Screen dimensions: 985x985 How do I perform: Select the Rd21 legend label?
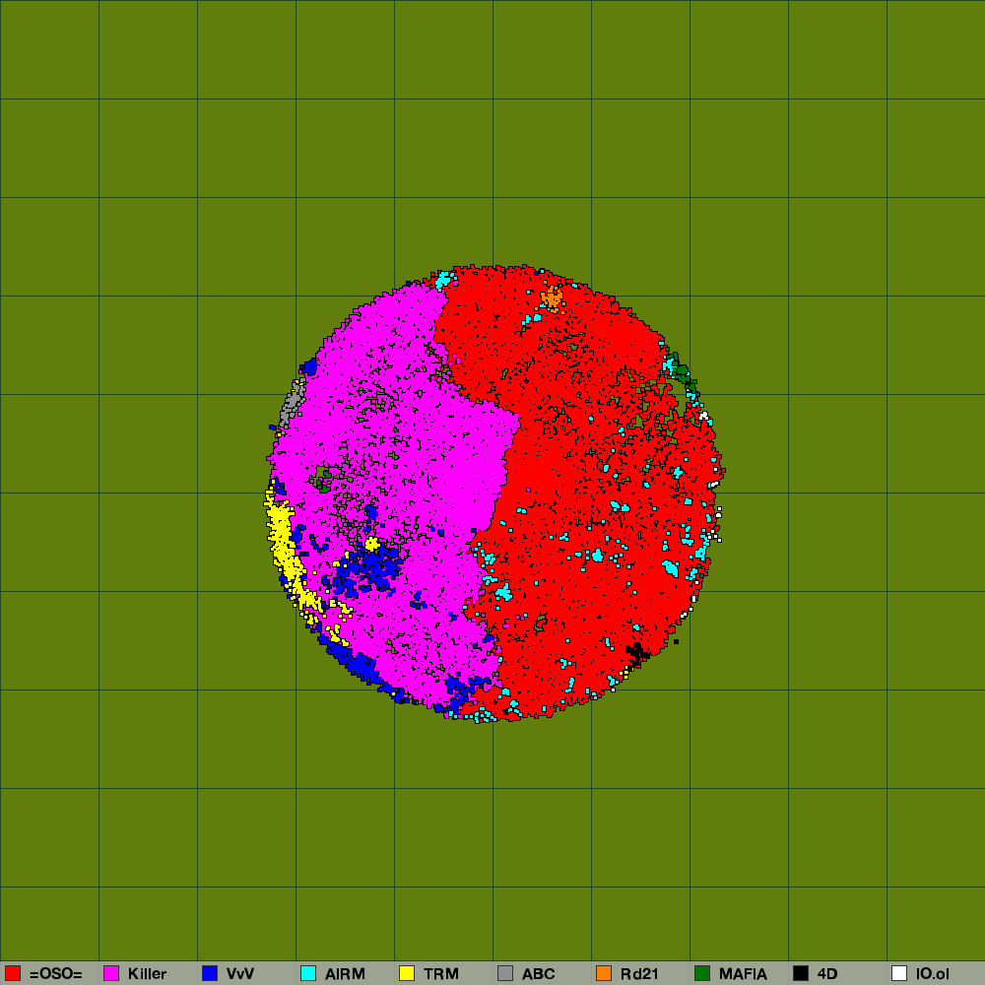[639, 974]
